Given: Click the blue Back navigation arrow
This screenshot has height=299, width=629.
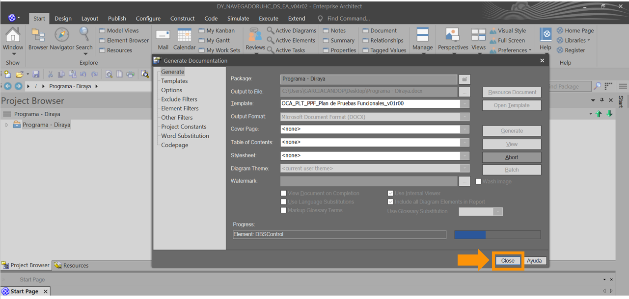Looking at the screenshot, I should 7,86.
